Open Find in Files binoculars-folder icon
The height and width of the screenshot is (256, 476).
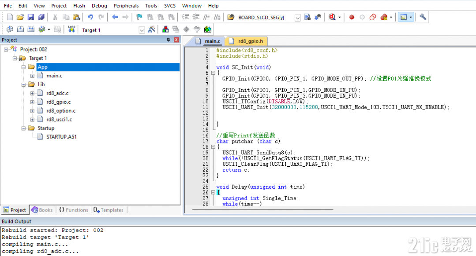(231, 17)
